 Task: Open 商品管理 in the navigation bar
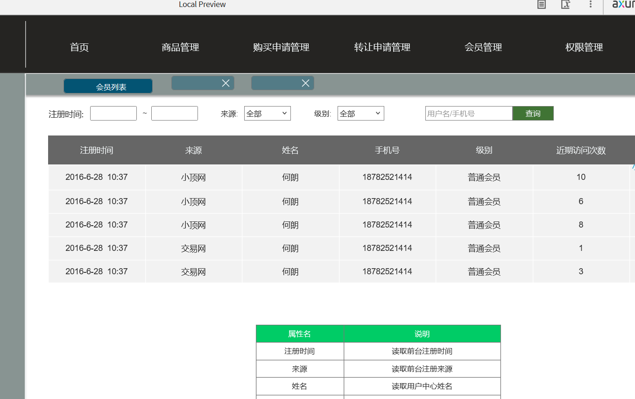(180, 47)
